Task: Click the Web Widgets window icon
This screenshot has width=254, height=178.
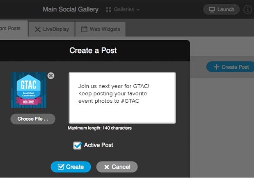Action: click(x=84, y=29)
